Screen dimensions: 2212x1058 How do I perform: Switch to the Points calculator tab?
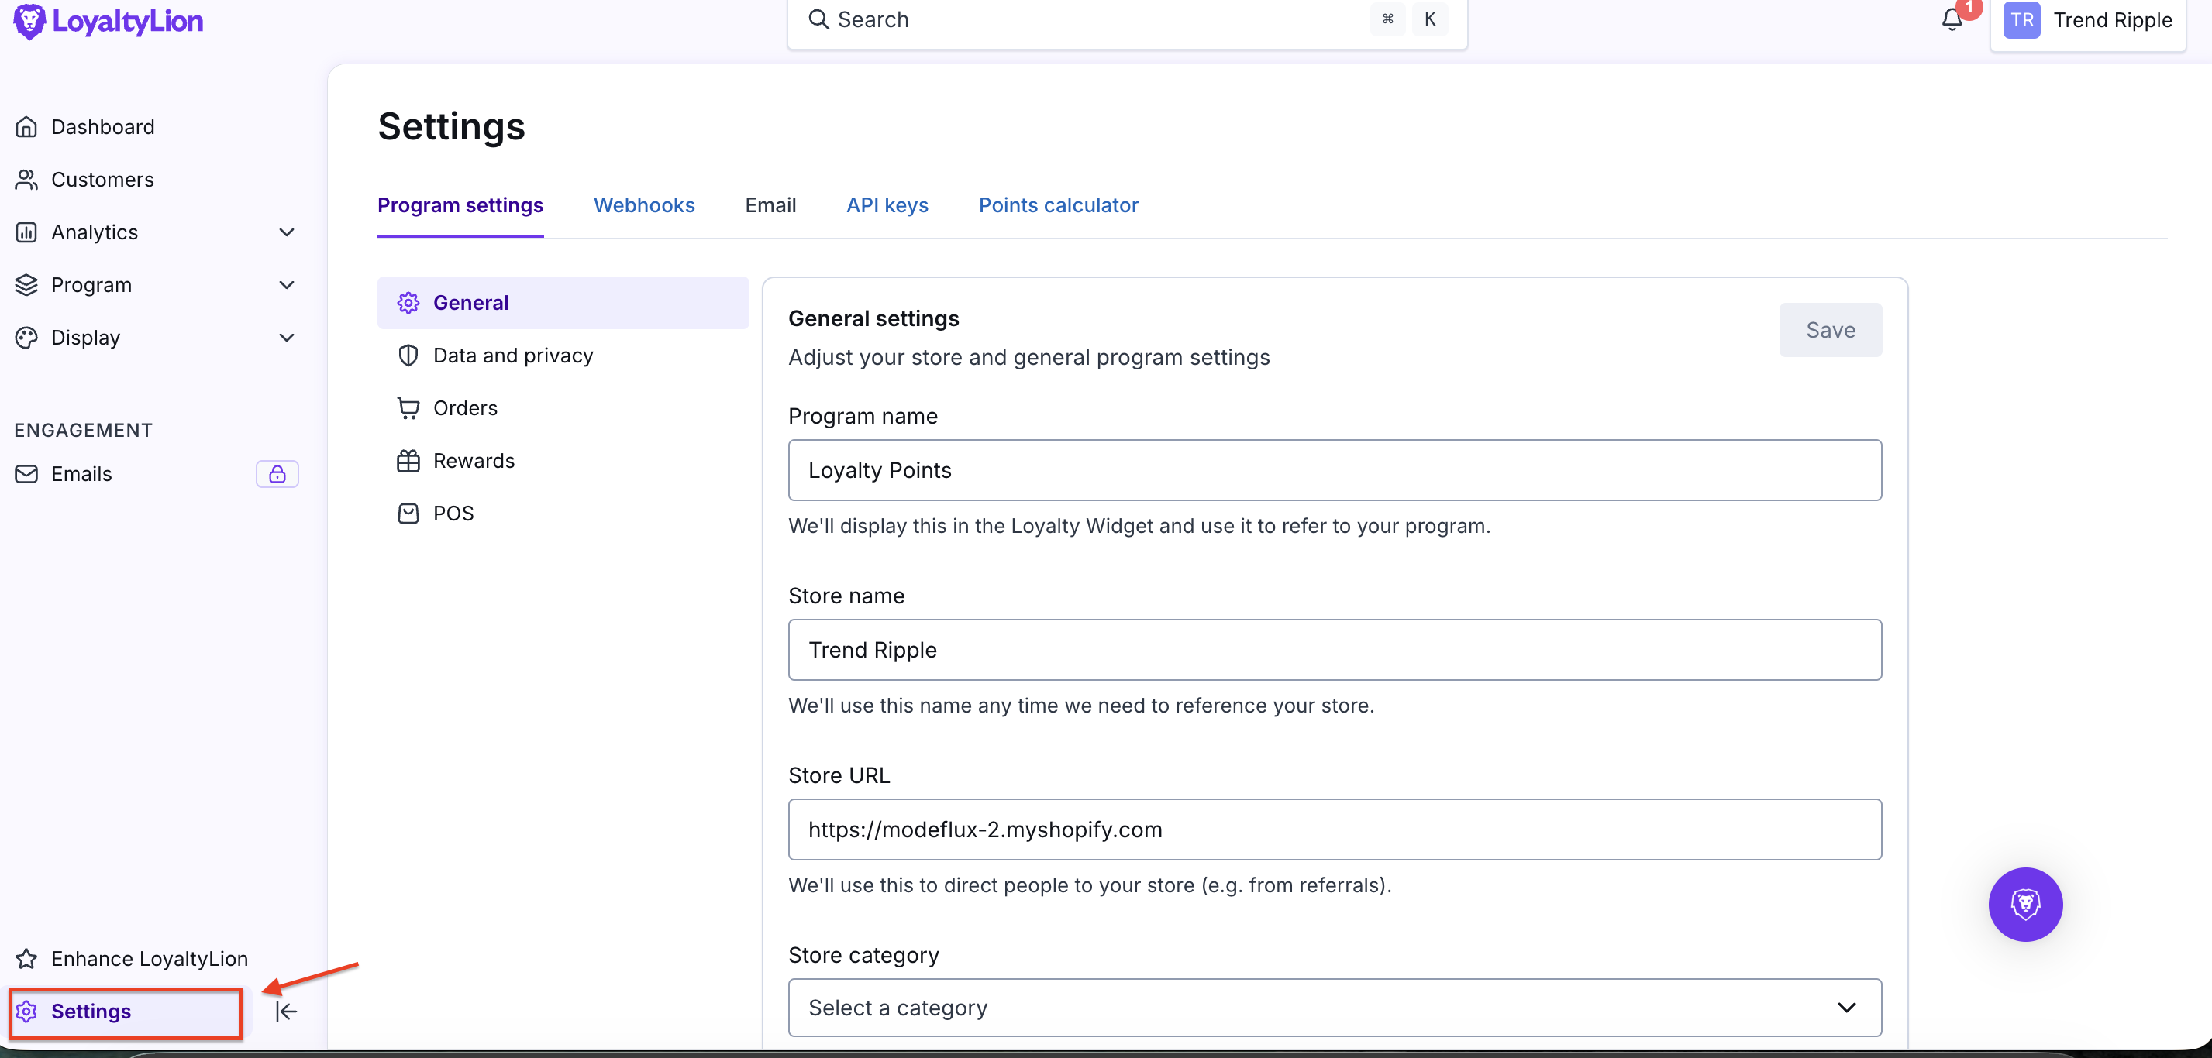pos(1058,205)
